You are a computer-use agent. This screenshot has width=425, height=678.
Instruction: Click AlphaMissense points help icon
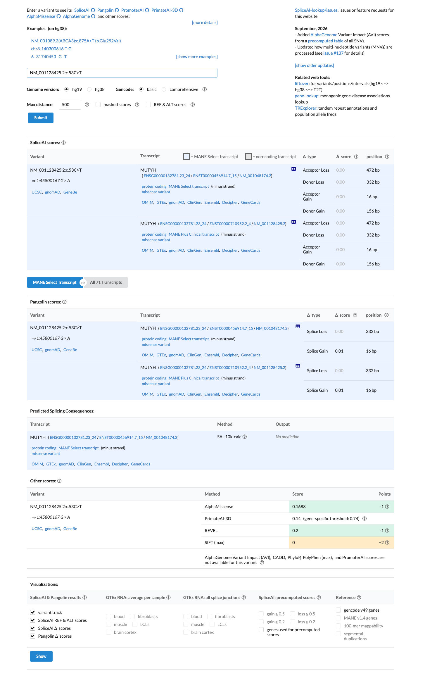pos(387,507)
